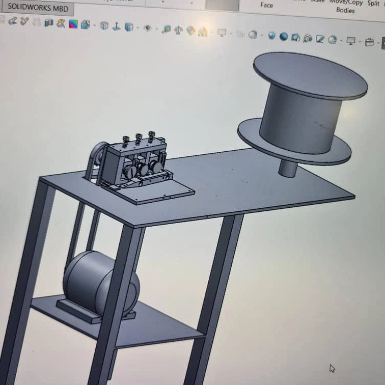Click the dark monitor icon beside the briefcase
Screen dimensions: 385x385
point(351,41)
